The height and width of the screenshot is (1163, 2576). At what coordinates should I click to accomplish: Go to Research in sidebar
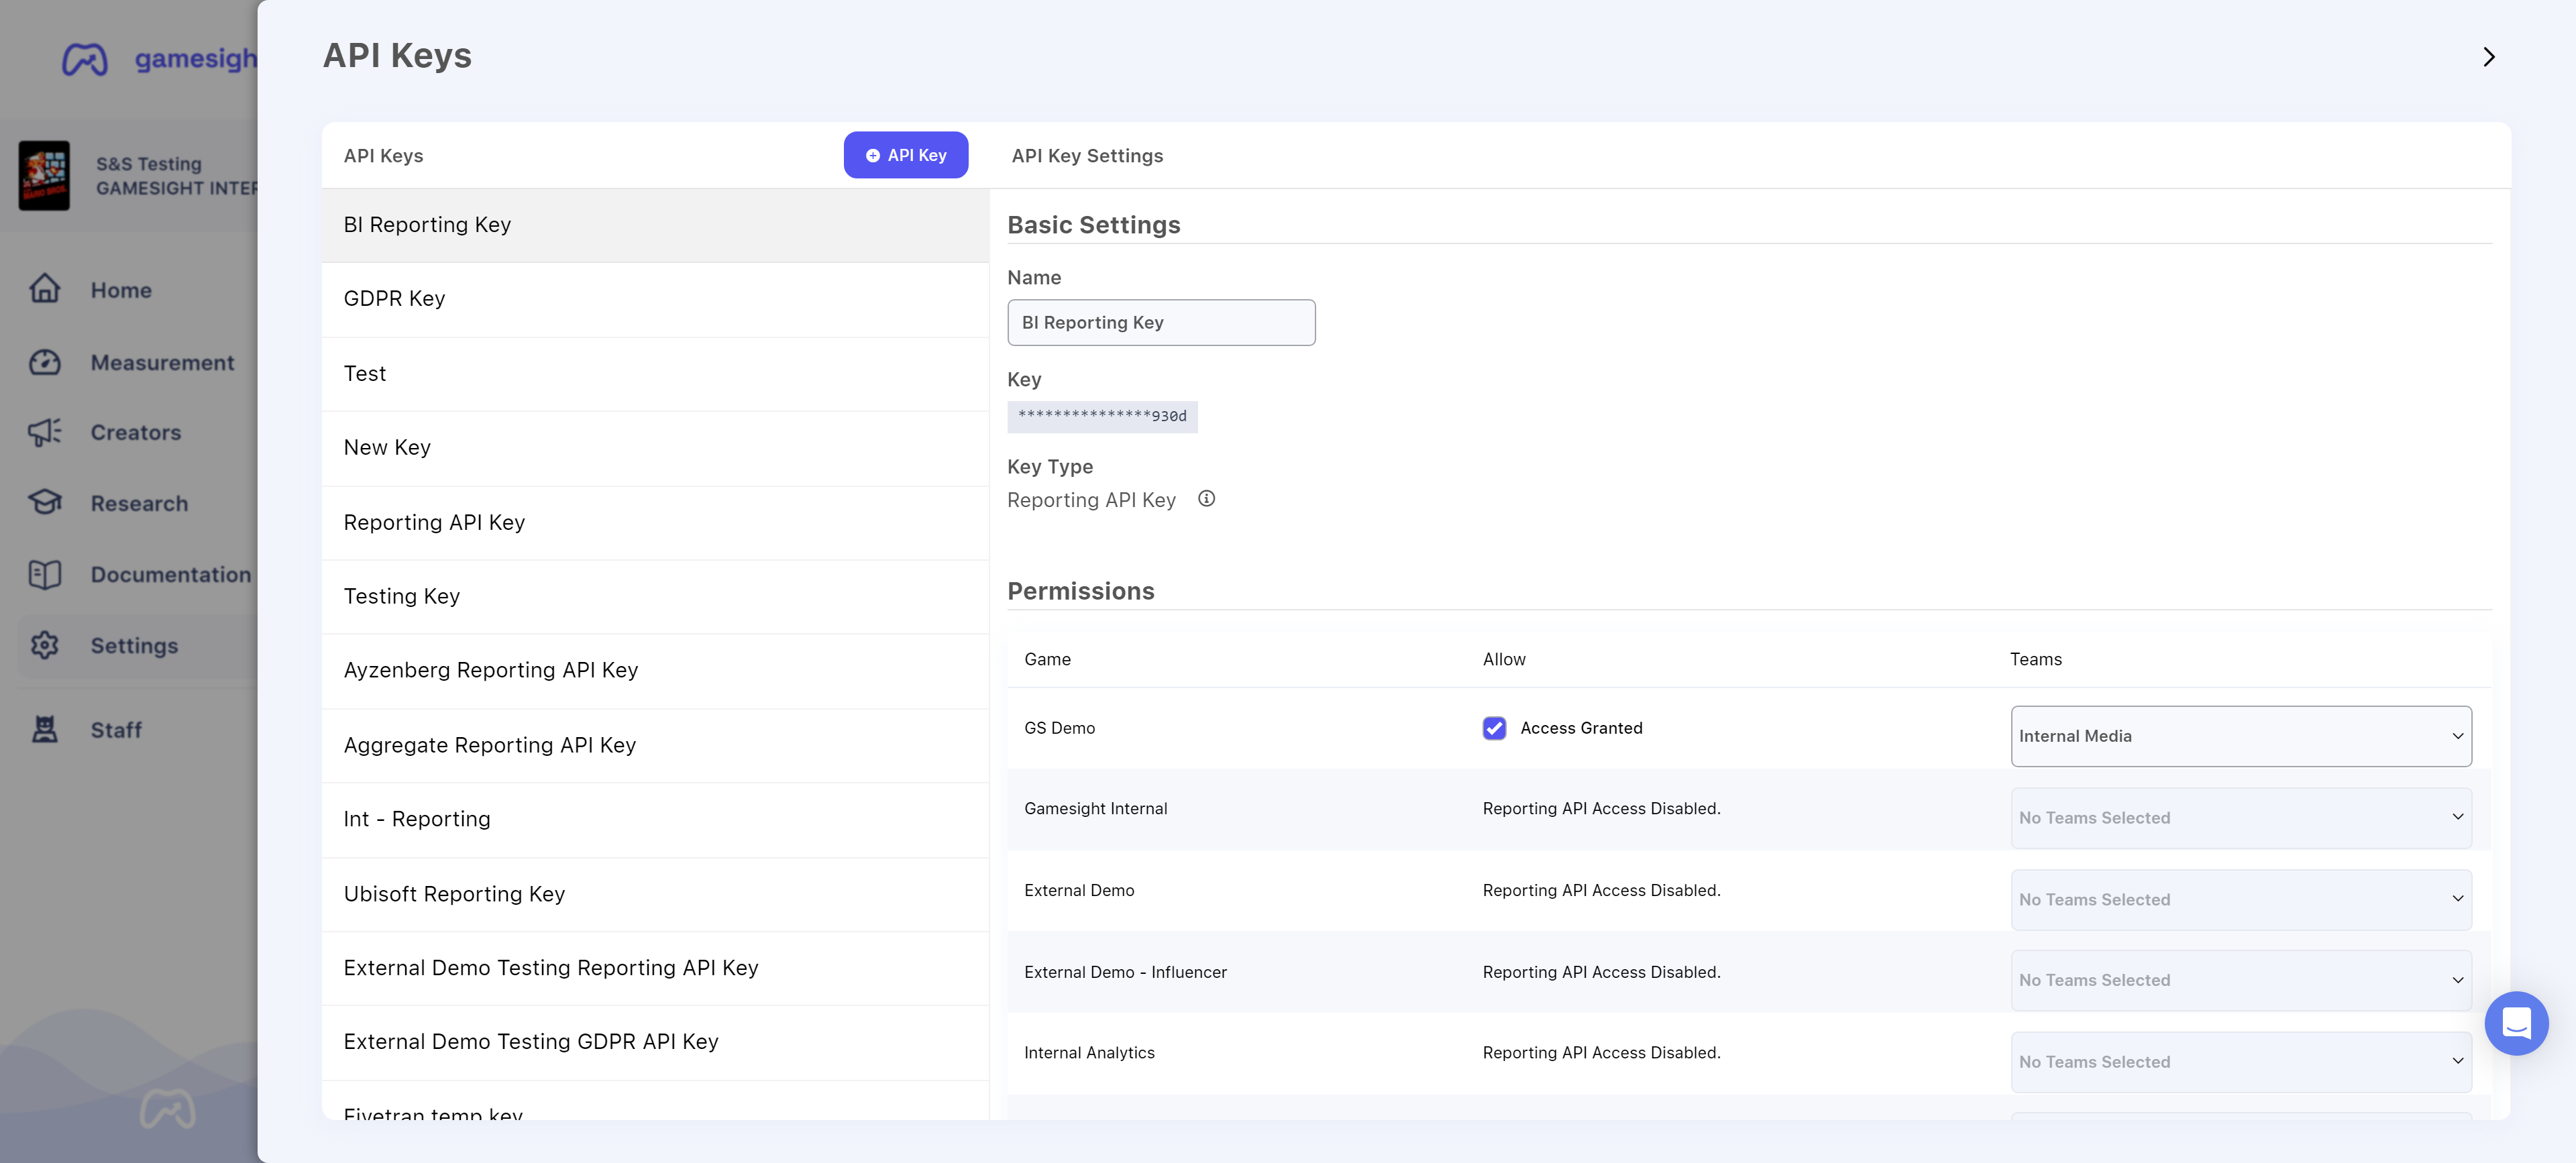(139, 504)
